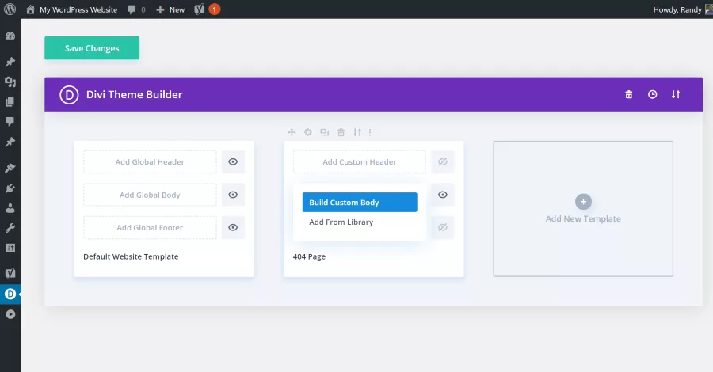This screenshot has width=713, height=372.
Task: Click the plus icon to add new template
Action: [x=583, y=202]
